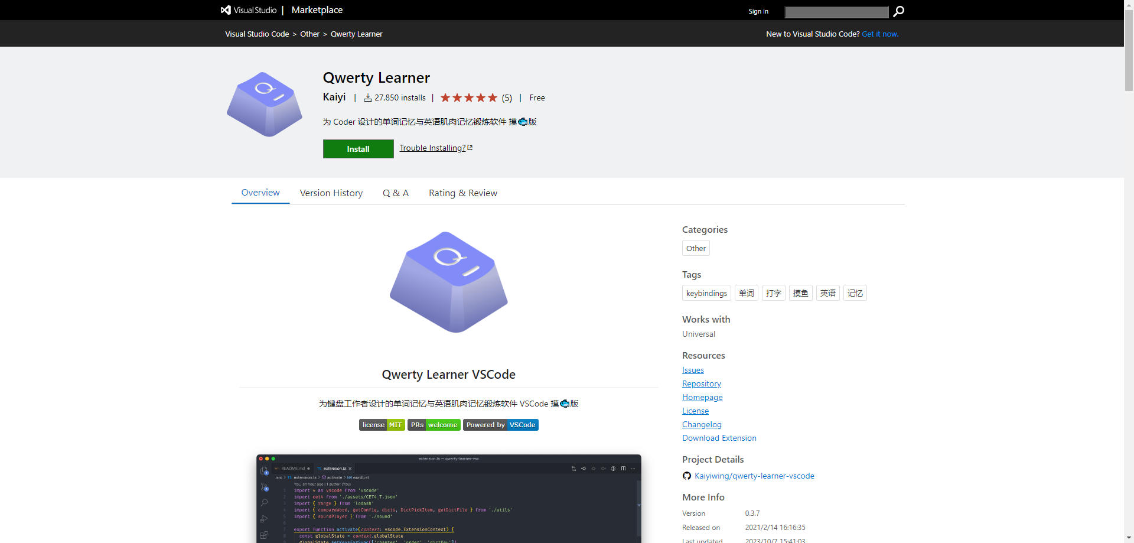The width and height of the screenshot is (1134, 543).
Task: Open the Changelog resource link
Action: point(702,425)
